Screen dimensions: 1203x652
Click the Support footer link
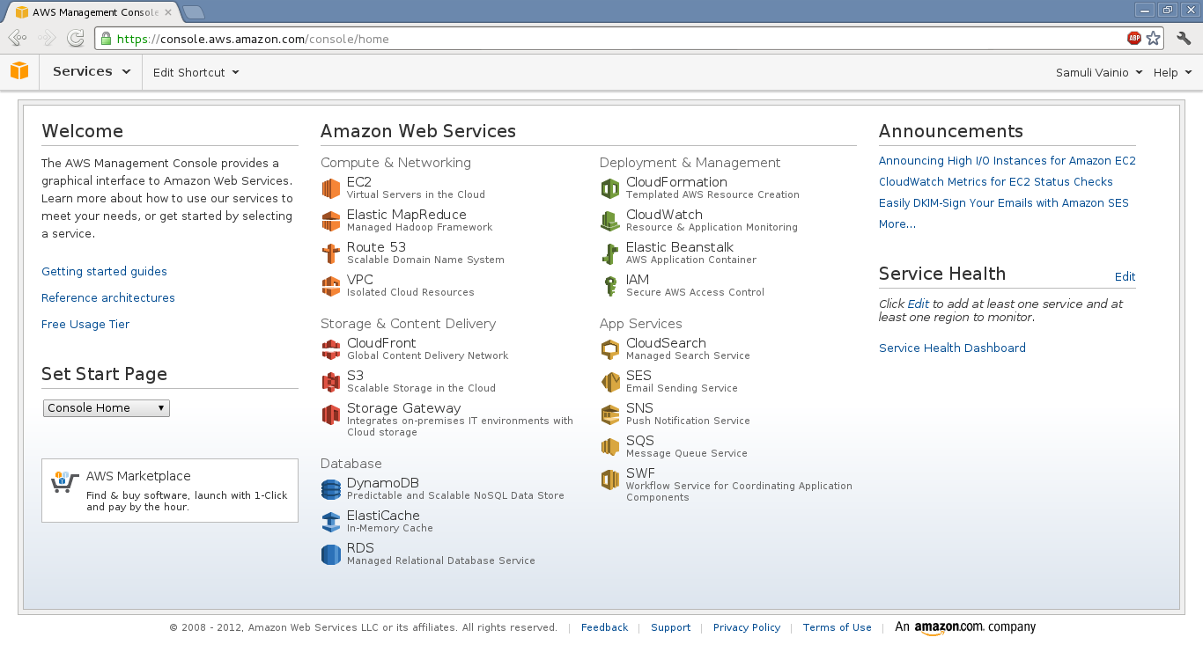coord(670,627)
